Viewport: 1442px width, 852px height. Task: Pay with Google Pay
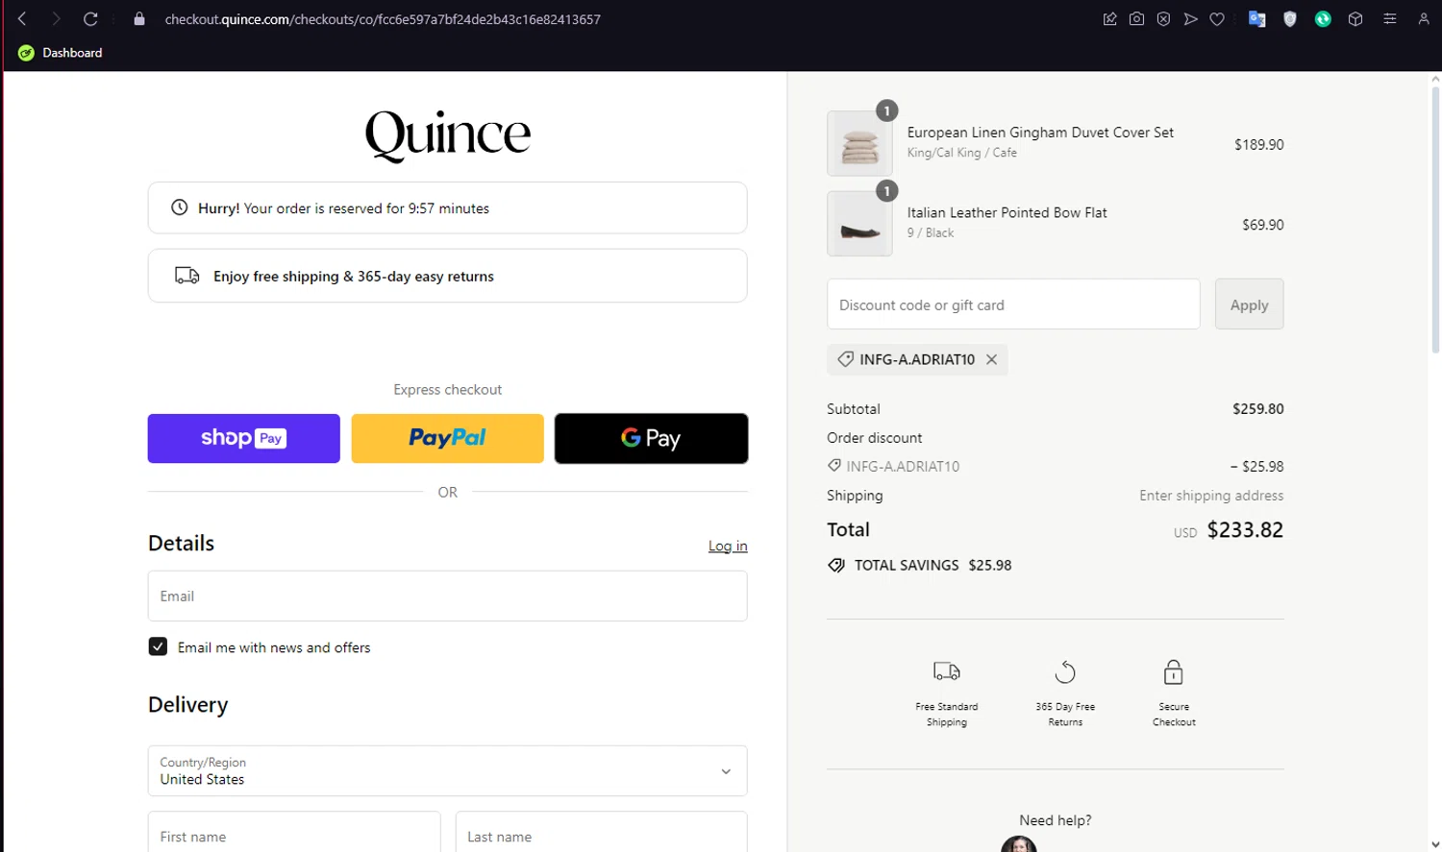point(651,438)
